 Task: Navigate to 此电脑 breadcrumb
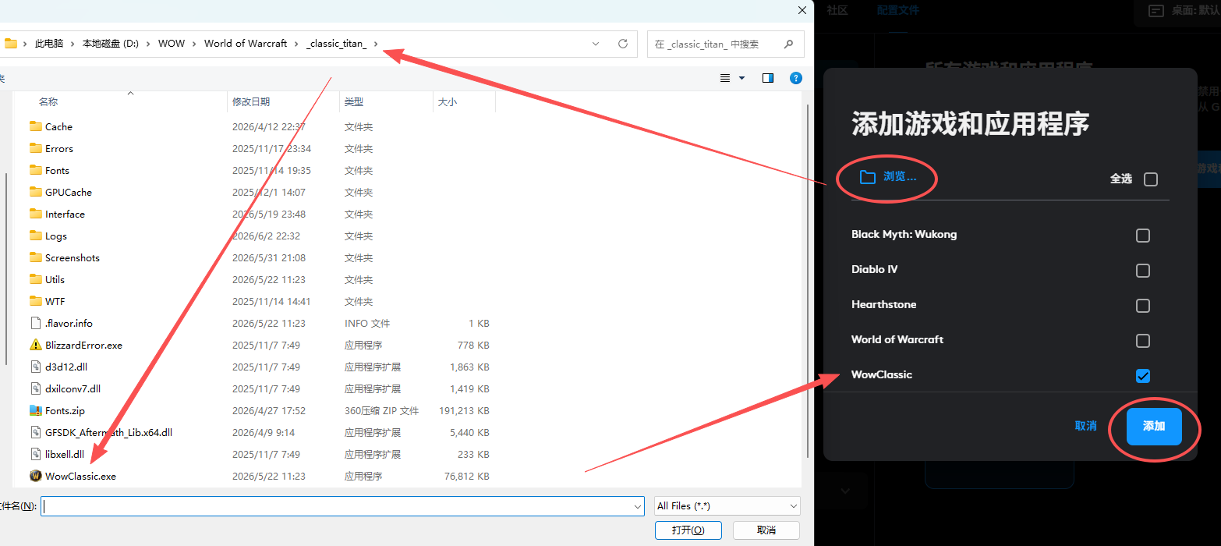(49, 44)
